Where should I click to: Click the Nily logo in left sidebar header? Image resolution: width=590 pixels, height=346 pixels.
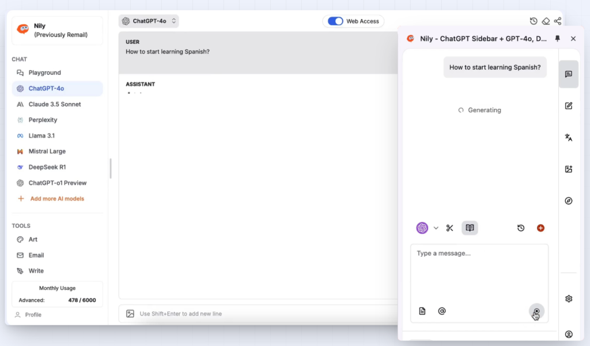point(23,29)
